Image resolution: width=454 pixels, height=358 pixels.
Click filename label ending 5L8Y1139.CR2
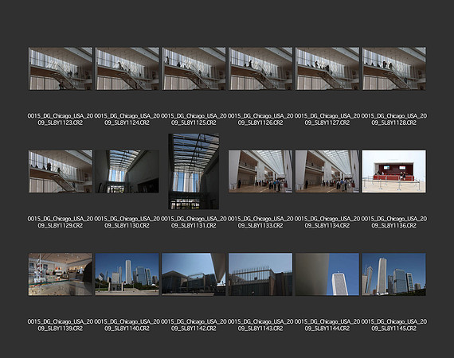pyautogui.click(x=61, y=325)
